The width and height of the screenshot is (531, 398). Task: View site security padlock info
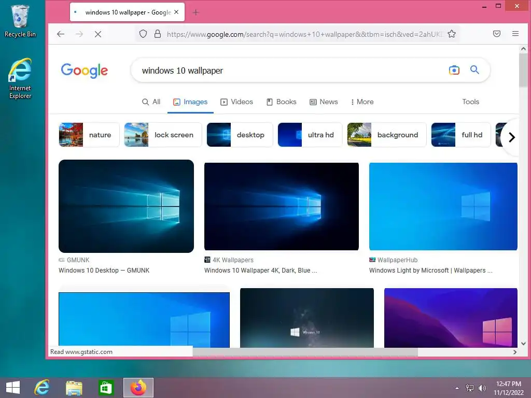158,34
